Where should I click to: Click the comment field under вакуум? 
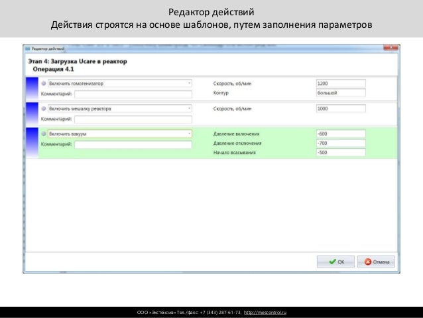click(133, 144)
